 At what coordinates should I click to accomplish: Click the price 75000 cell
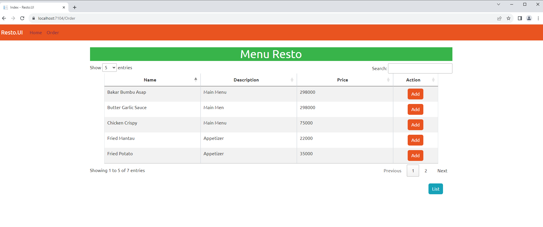coord(345,125)
